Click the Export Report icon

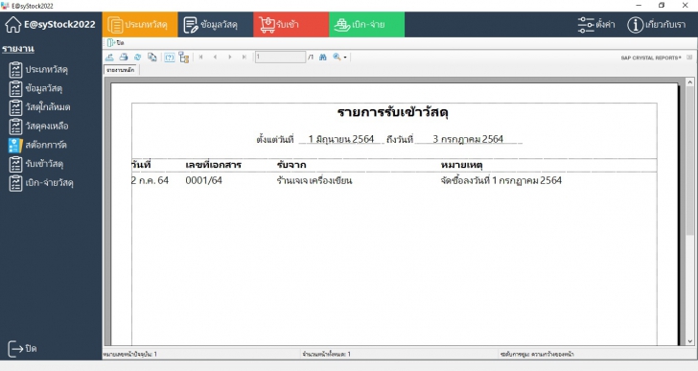pyautogui.click(x=109, y=57)
